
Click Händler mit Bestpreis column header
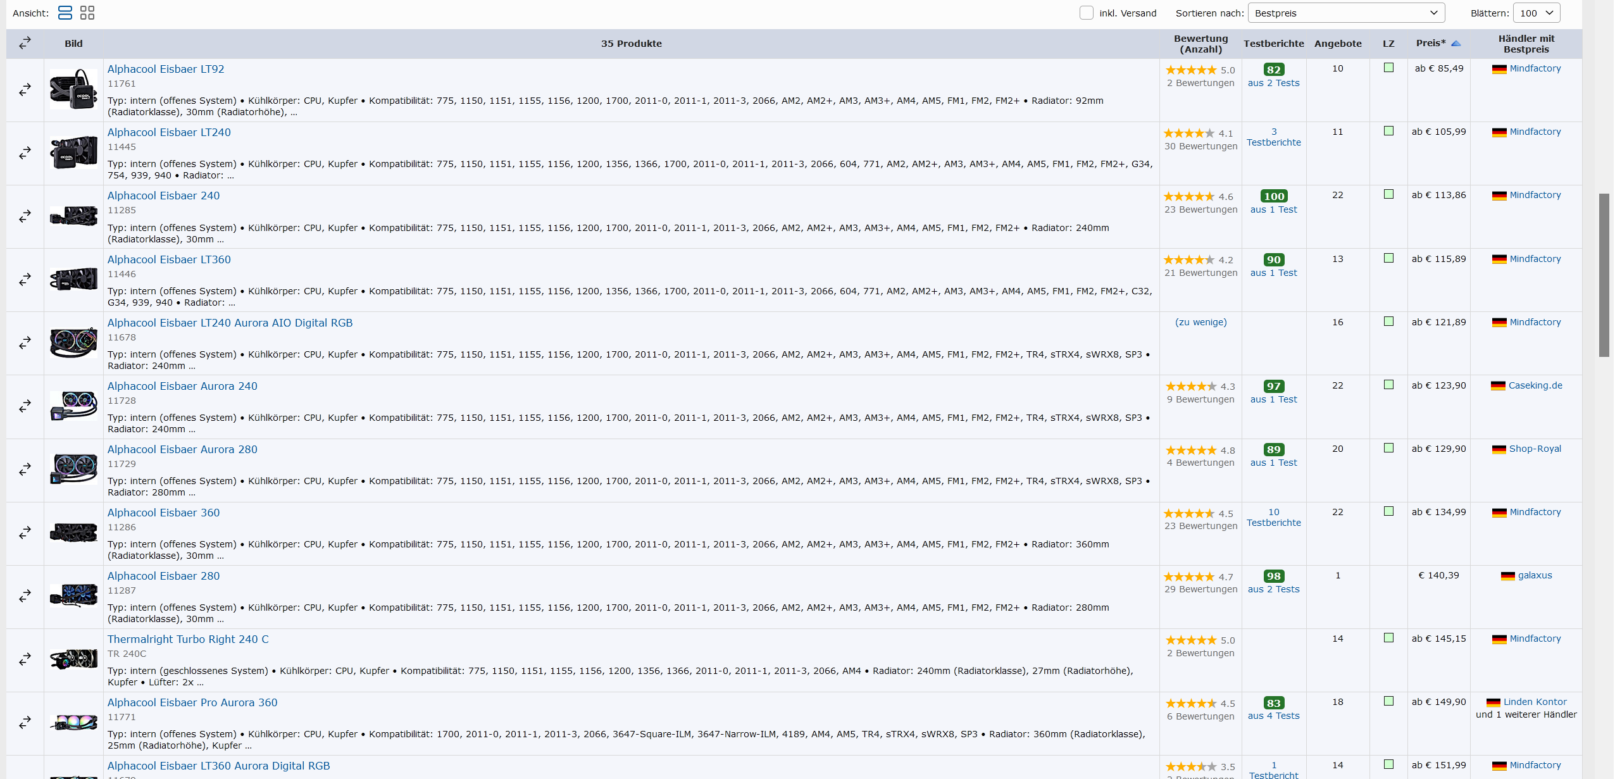tap(1526, 44)
